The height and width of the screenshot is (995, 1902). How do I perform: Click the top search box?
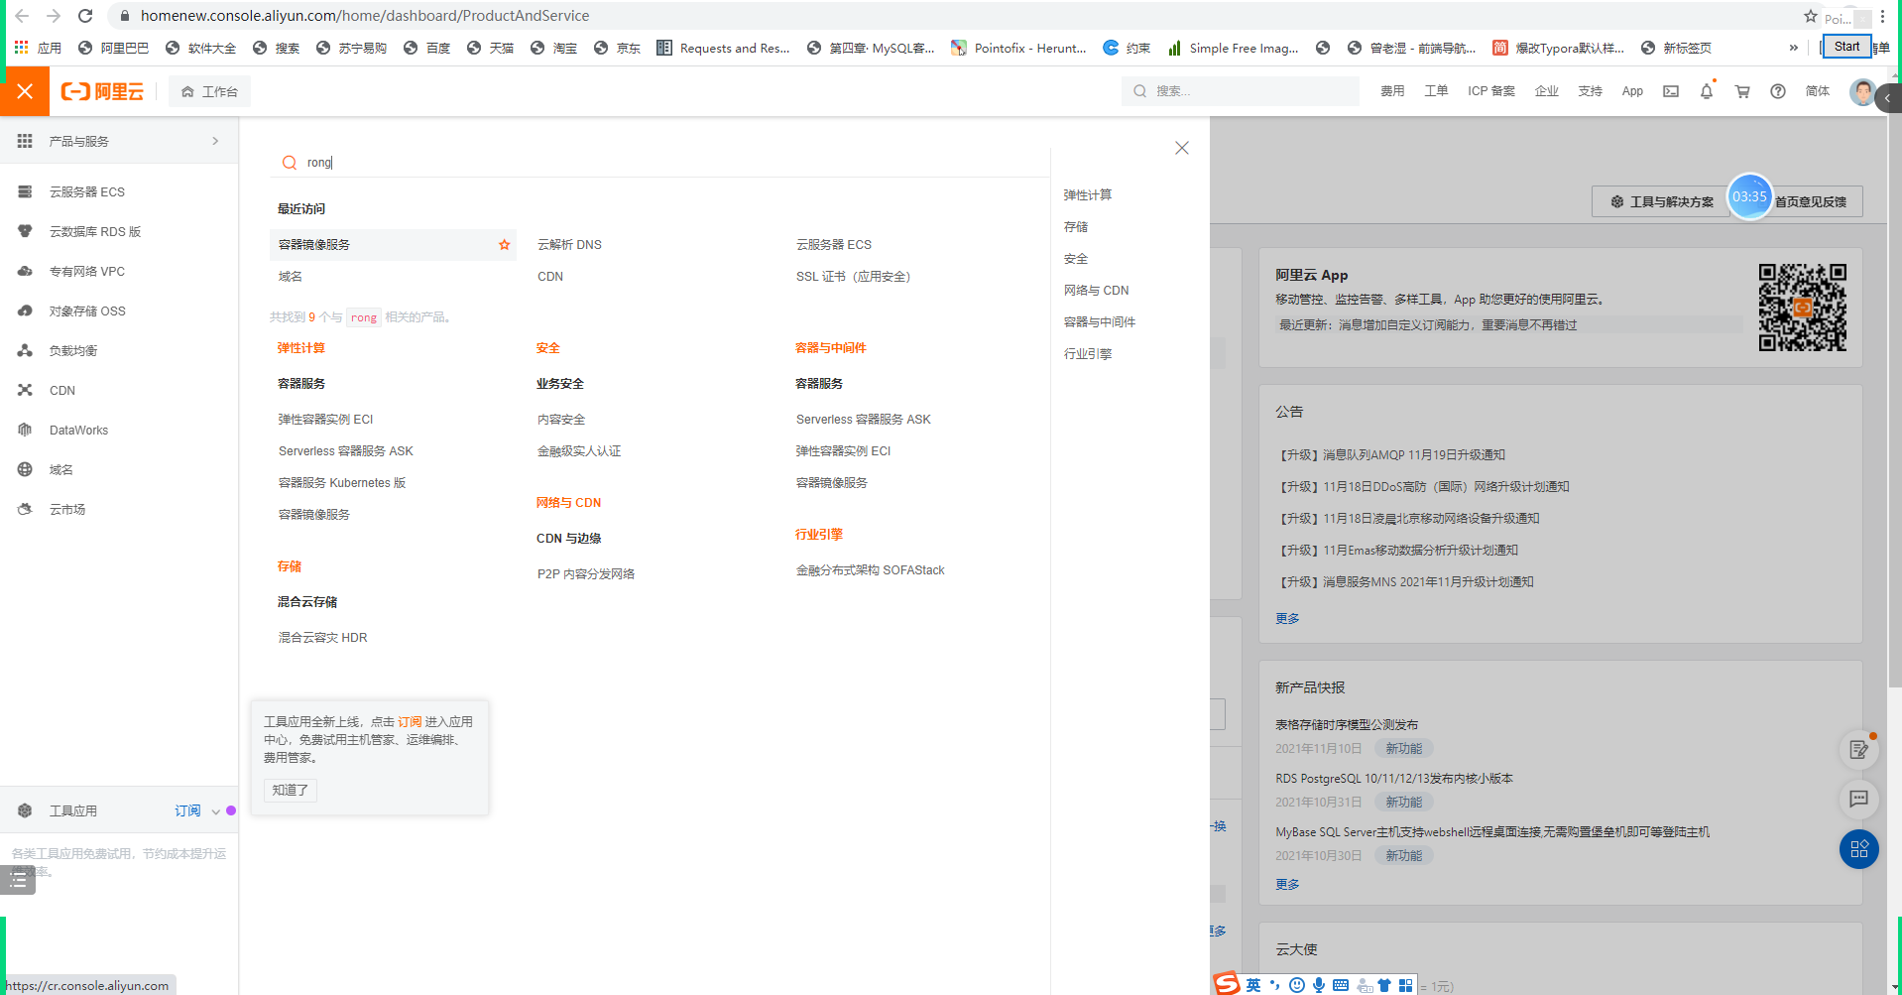pos(1241,91)
